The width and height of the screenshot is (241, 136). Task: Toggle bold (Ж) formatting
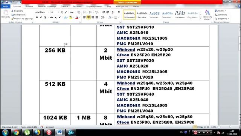[x=37, y=17]
